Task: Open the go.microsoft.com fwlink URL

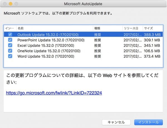Action: 54,93
